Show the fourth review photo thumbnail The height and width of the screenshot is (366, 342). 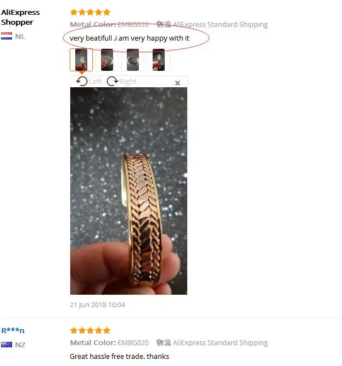coord(159,60)
